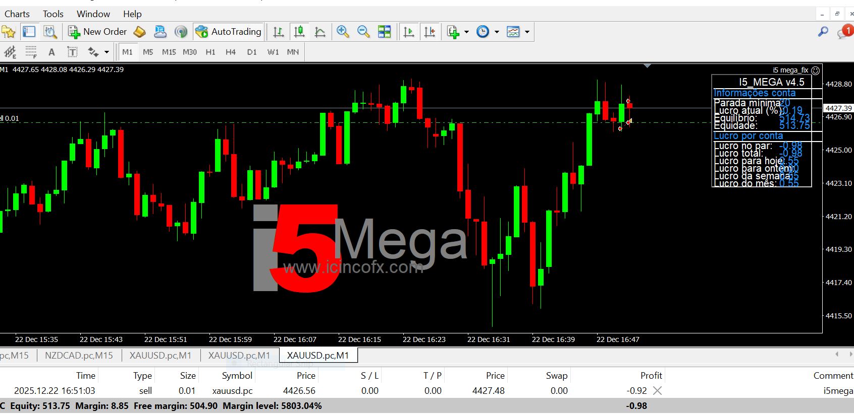This screenshot has height=415, width=854.
Task: Switch to D1 timeframe
Action: 252,52
